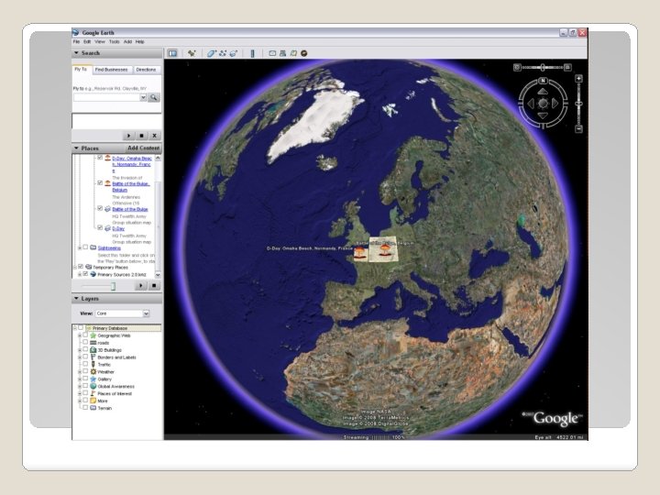Viewport: 660px width, 495px height.
Task: Uncheck the D-Day: Omaha Beach placemark checkbox
Action: [x=100, y=158]
